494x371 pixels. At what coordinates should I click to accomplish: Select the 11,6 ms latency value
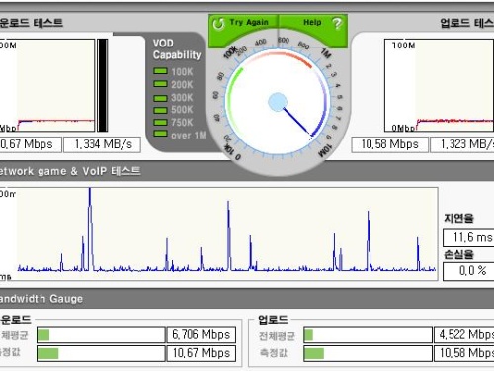tap(468, 237)
